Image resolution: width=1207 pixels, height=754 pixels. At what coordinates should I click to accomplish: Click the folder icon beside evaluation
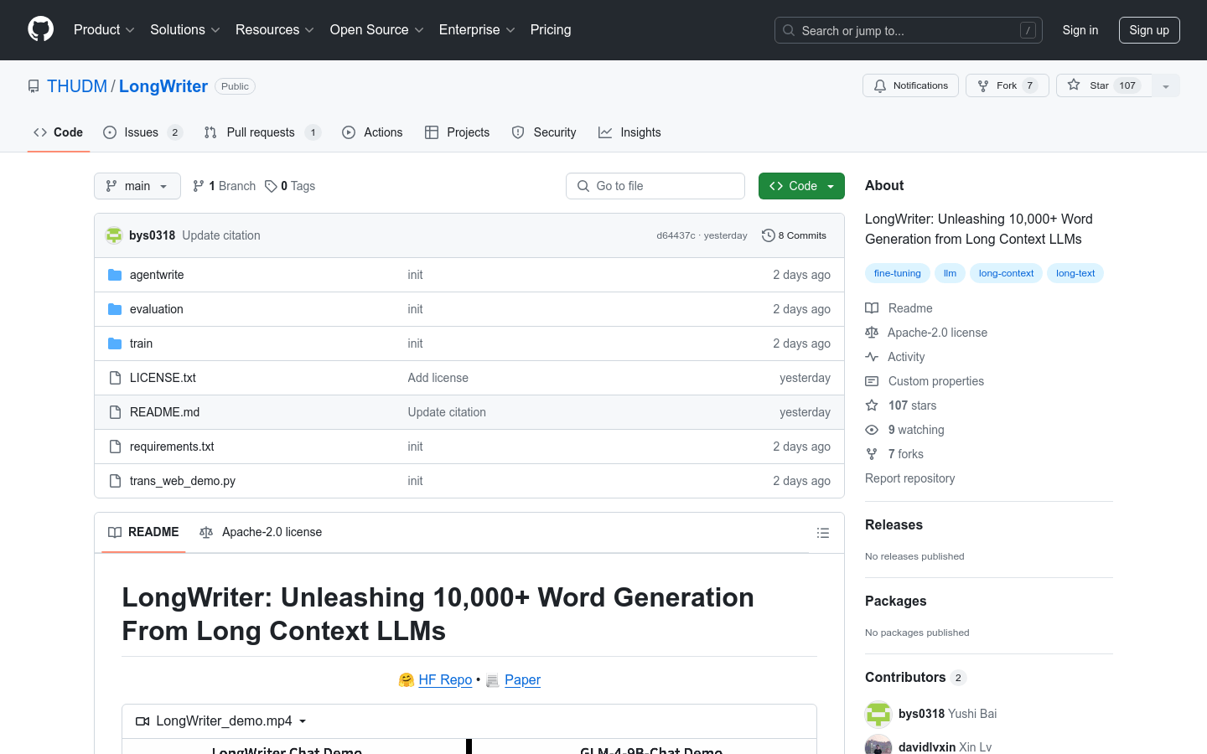coord(115,309)
